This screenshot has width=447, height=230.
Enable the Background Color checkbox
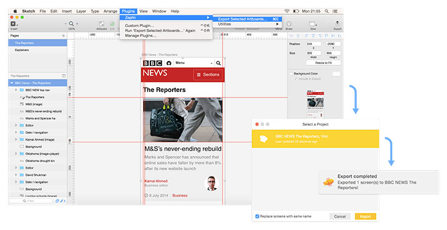click(x=291, y=73)
